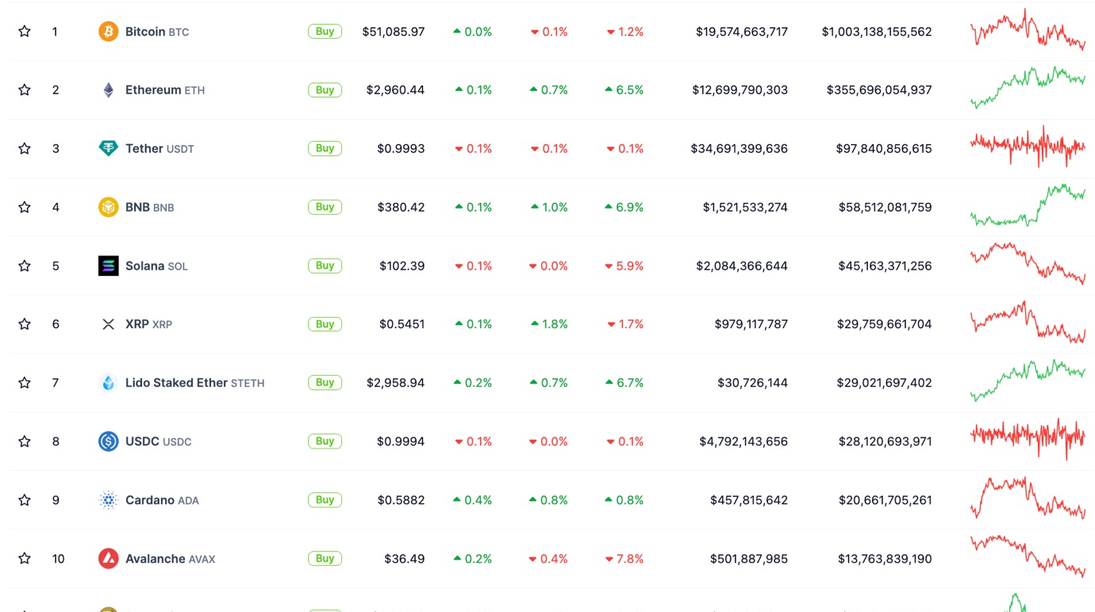Image resolution: width=1095 pixels, height=612 pixels.
Task: Open the Cardano ADA coin link
Action: (x=162, y=500)
